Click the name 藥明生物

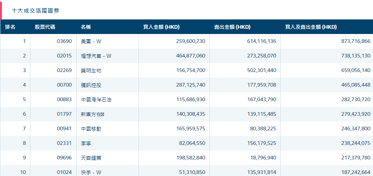[91, 70]
